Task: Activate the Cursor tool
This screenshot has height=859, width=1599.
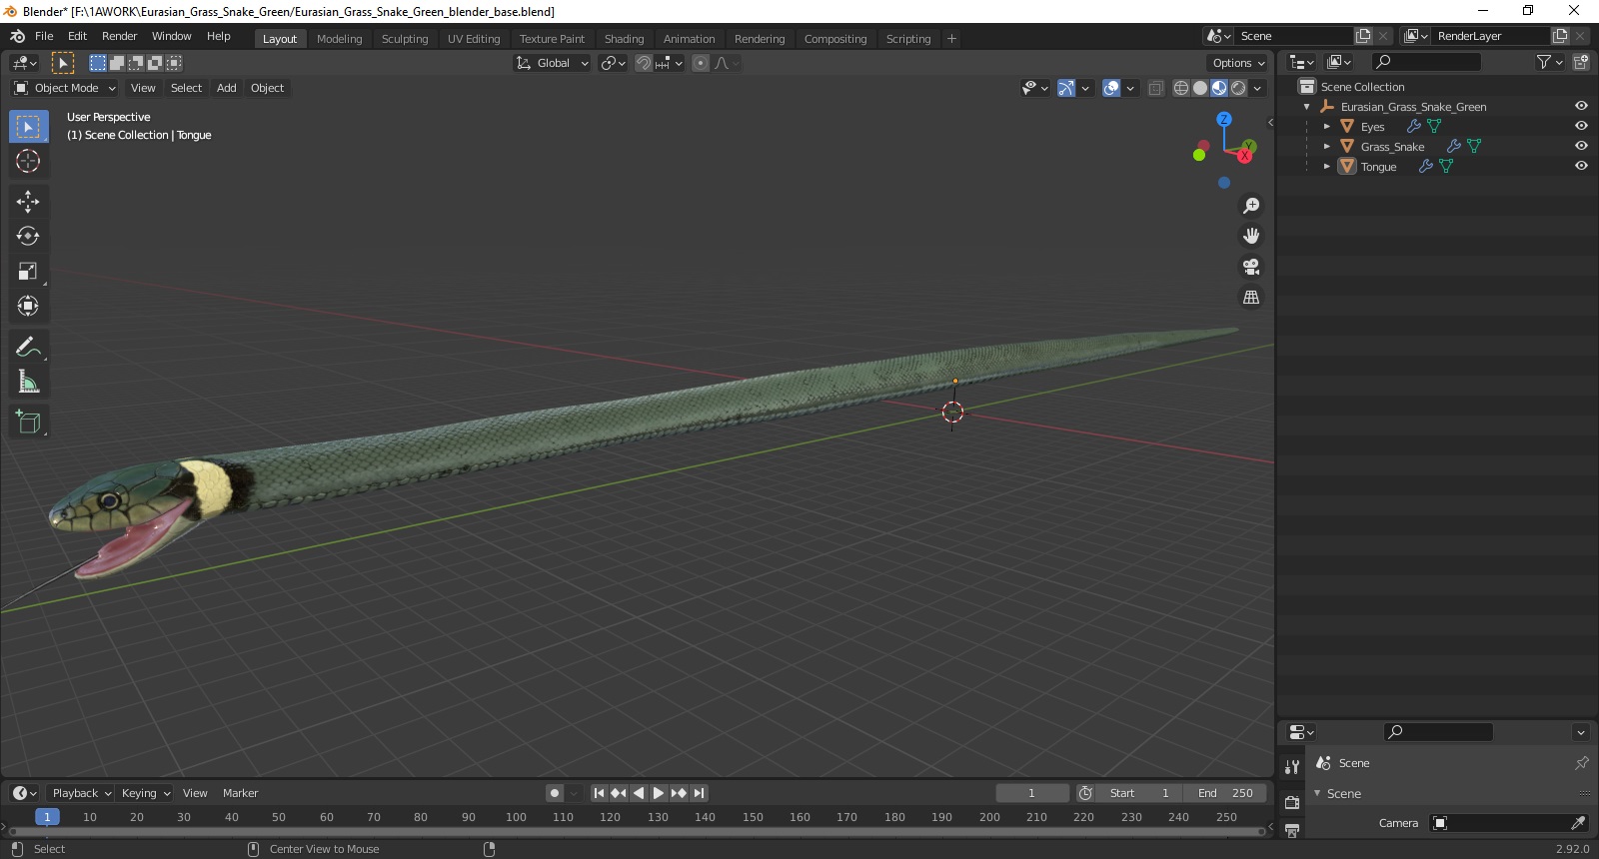Action: (x=28, y=161)
